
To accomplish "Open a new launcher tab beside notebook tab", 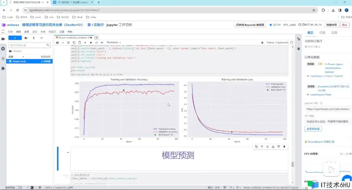I will 97,38.
